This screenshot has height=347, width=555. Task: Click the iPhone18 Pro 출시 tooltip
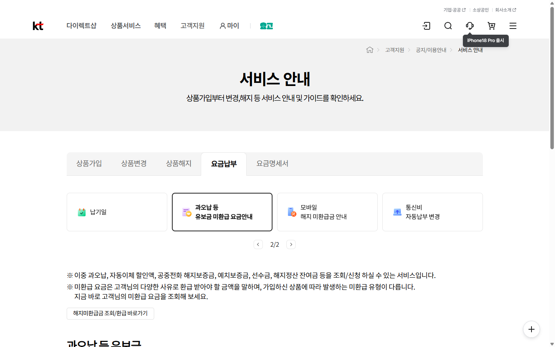pyautogui.click(x=486, y=40)
